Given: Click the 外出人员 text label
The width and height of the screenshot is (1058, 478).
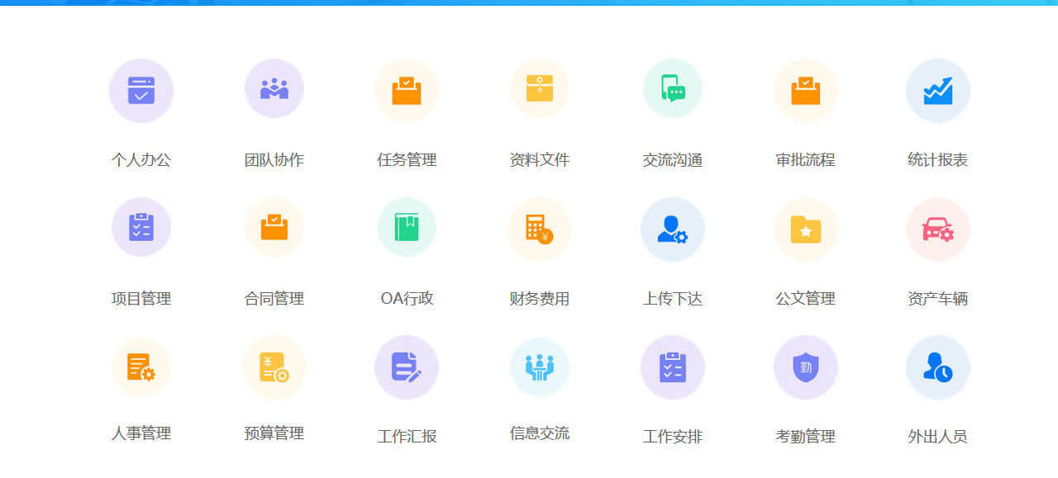Looking at the screenshot, I should [938, 437].
